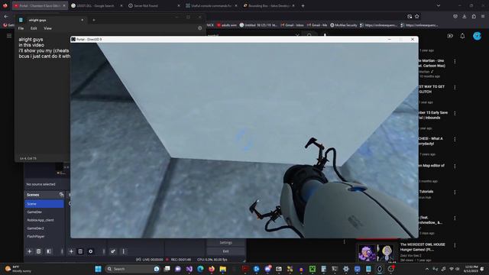
Task: Click the taskbar Search box
Action: point(132,269)
